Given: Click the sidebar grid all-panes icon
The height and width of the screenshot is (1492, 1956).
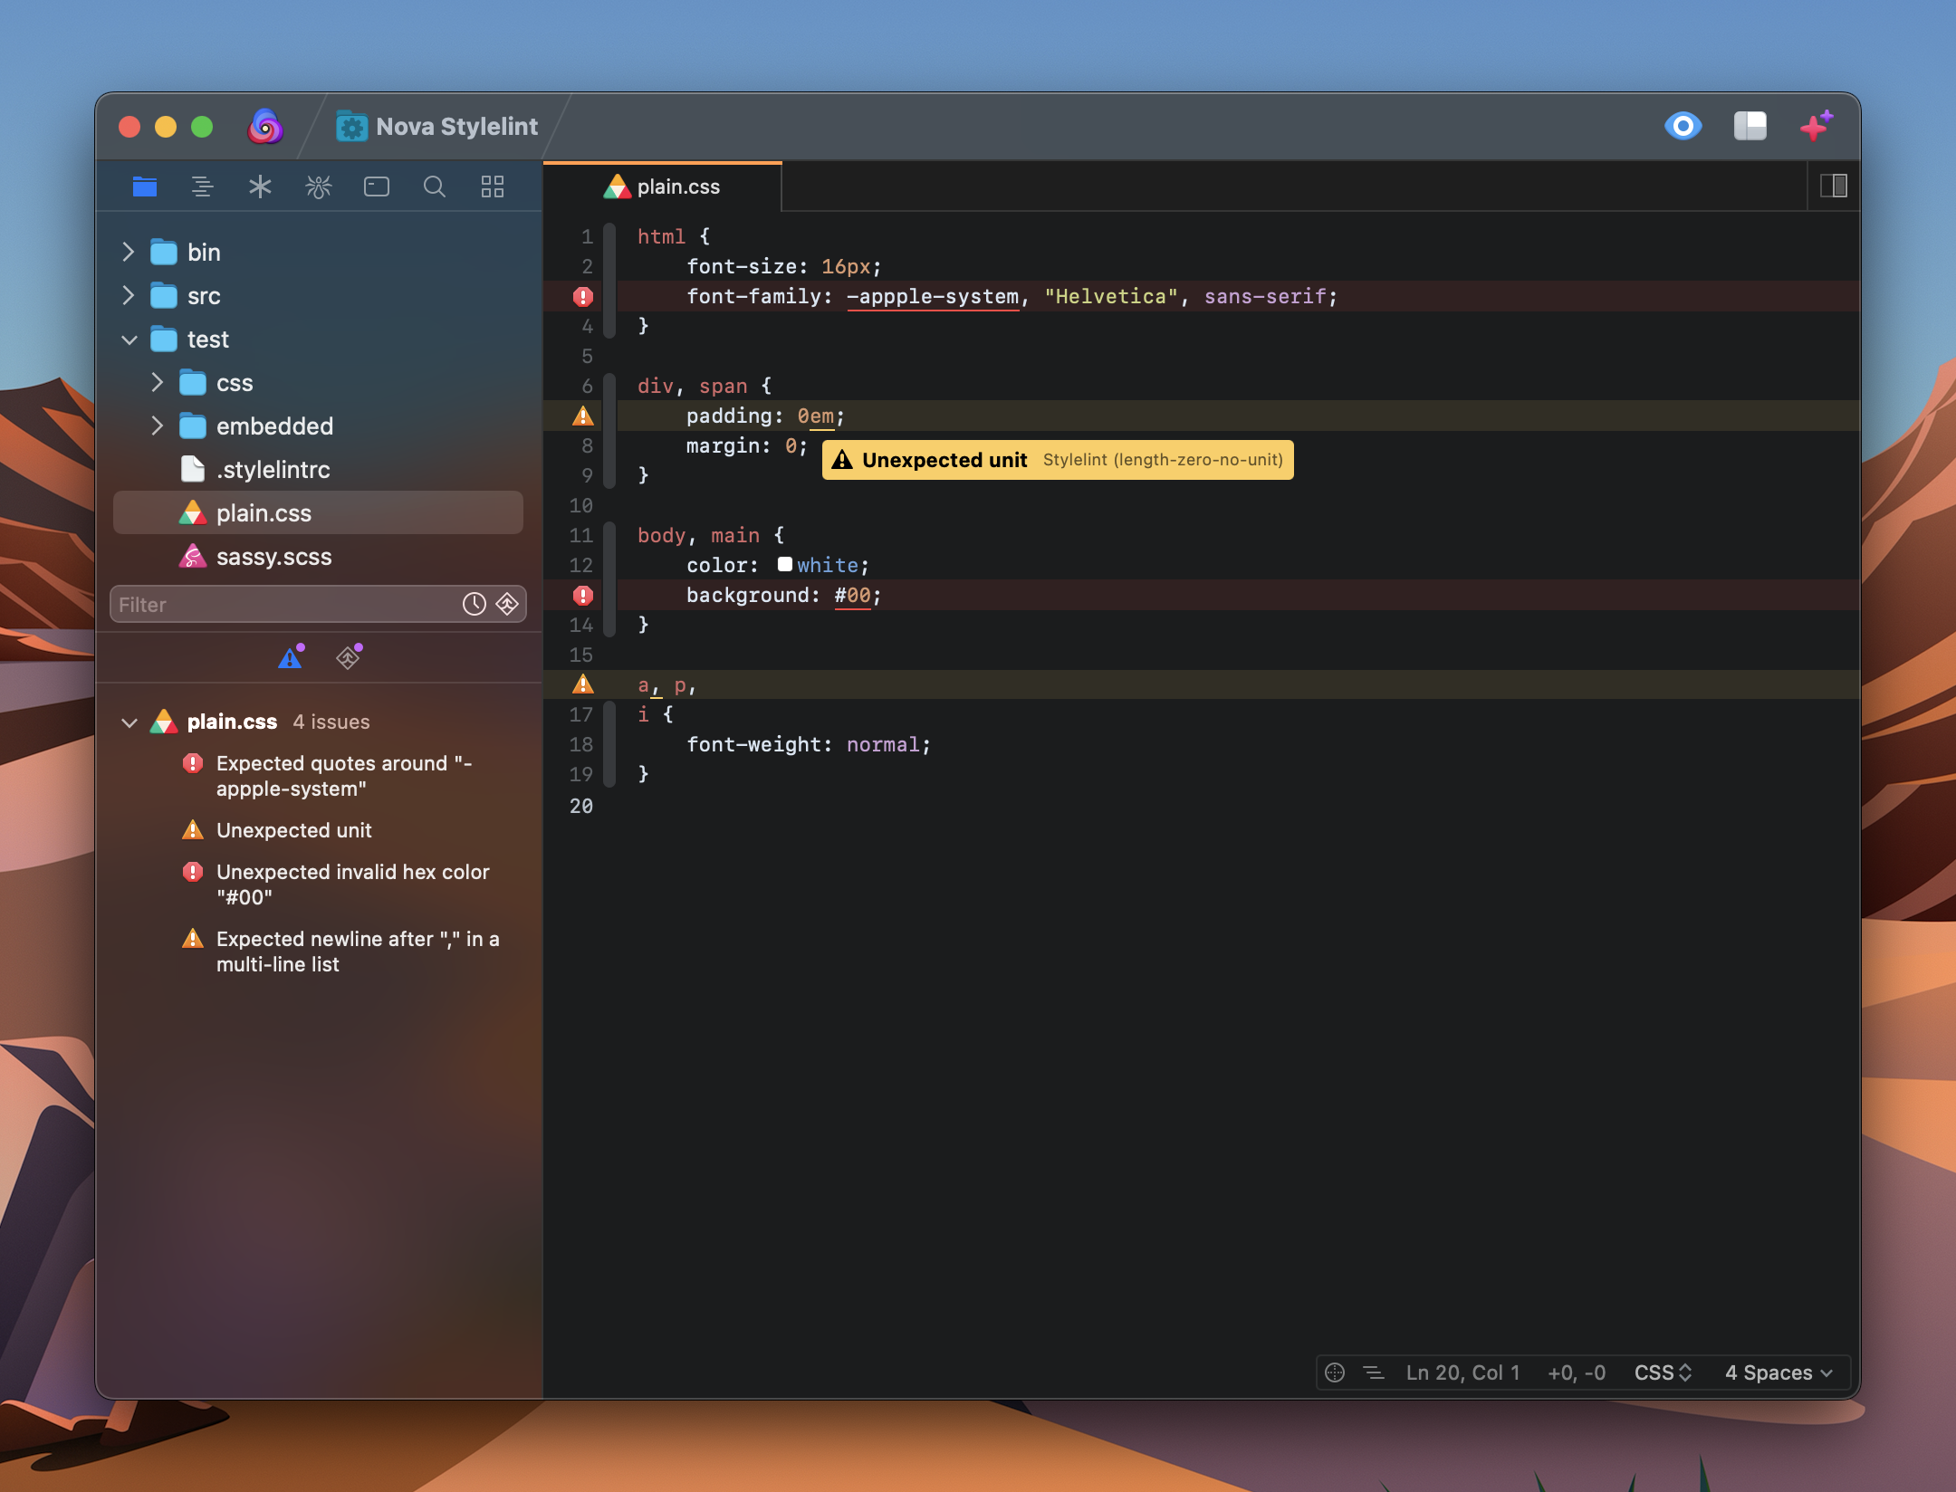Looking at the screenshot, I should [x=492, y=187].
